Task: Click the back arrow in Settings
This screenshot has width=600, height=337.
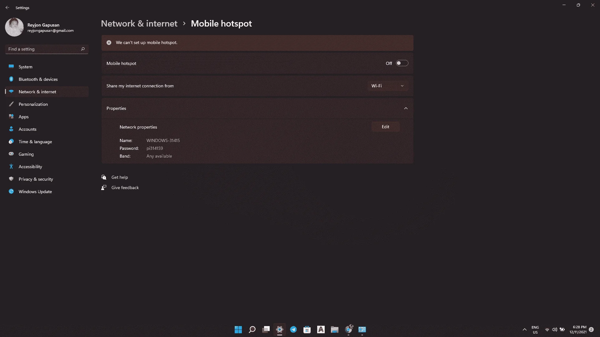Action: point(7,7)
